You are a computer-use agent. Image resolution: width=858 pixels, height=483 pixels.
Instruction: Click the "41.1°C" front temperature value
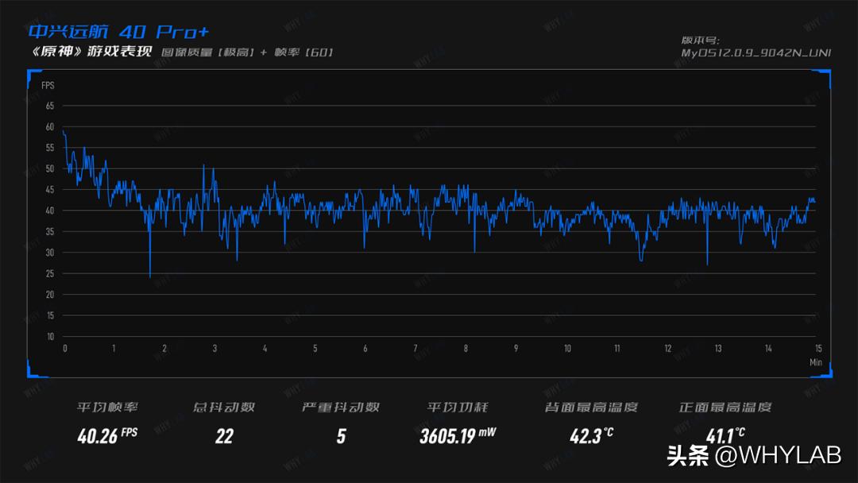725,435
